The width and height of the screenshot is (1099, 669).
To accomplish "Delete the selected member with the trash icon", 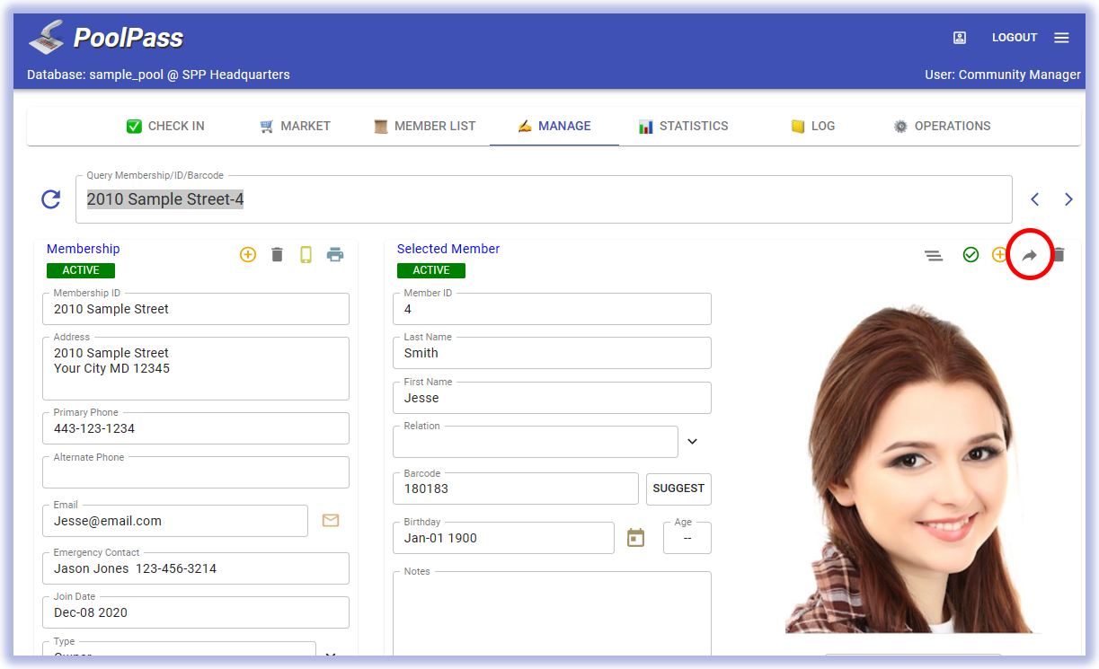I will point(1059,255).
